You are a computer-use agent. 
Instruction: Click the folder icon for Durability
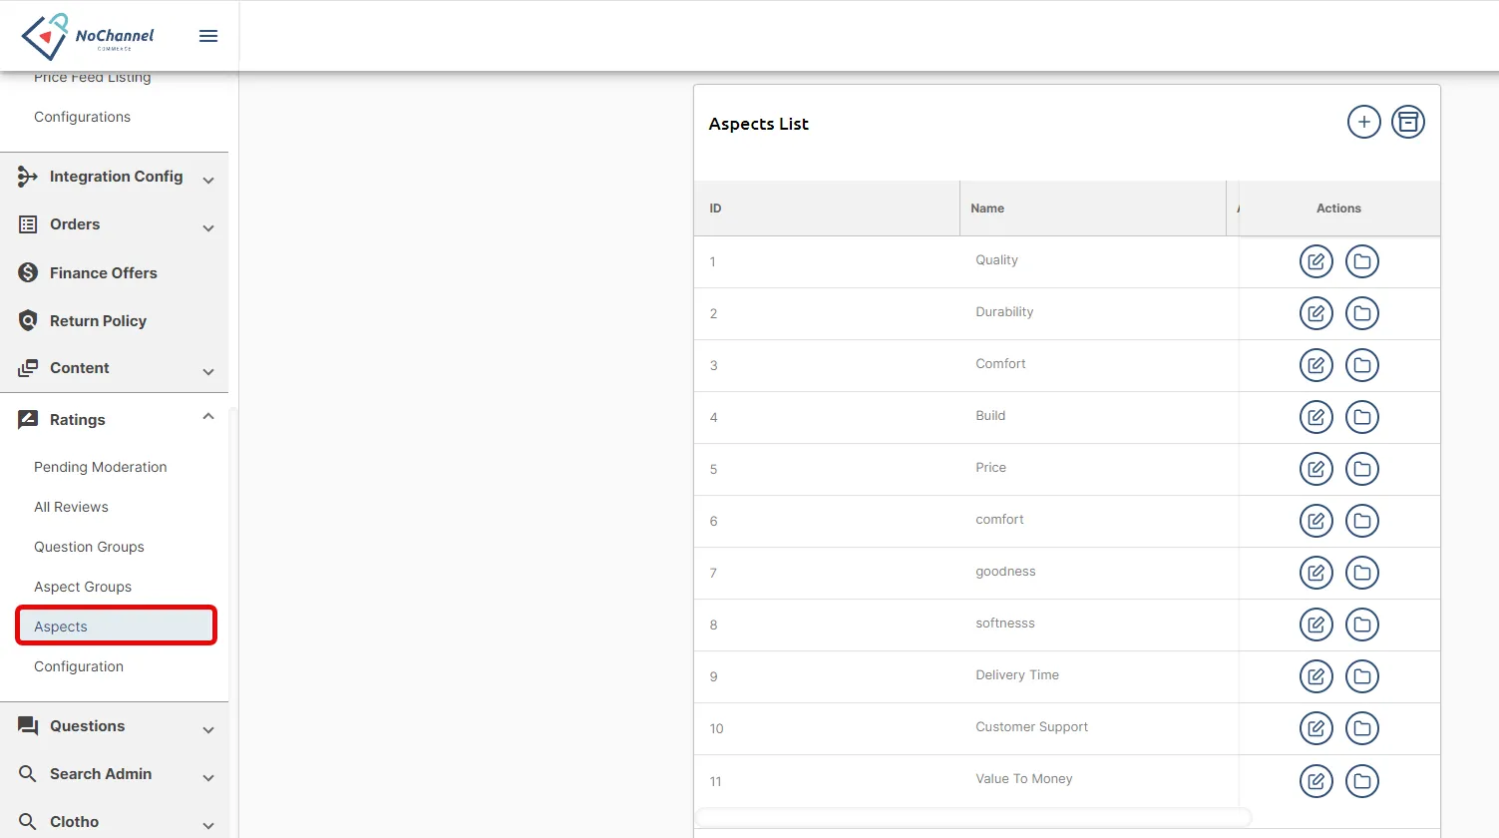[1361, 313]
